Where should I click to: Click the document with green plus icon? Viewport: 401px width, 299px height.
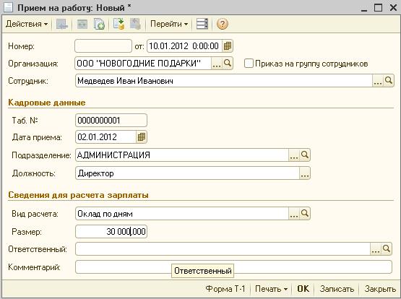[x=99, y=25]
